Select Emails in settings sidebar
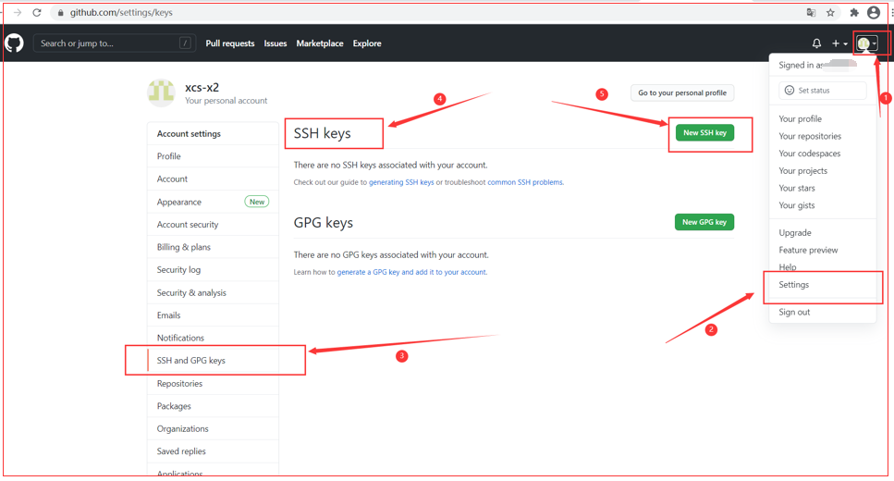Screen dimensions: 894x481 tap(213, 315)
